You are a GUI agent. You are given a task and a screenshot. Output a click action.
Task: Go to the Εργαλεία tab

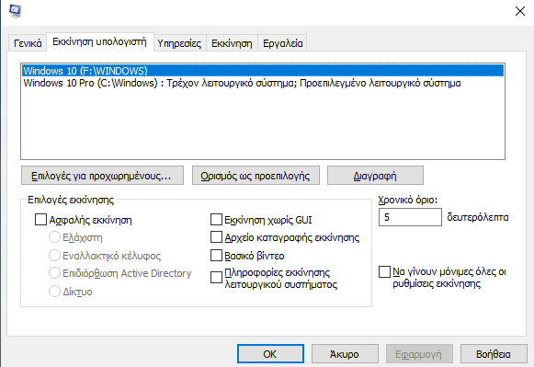click(283, 43)
